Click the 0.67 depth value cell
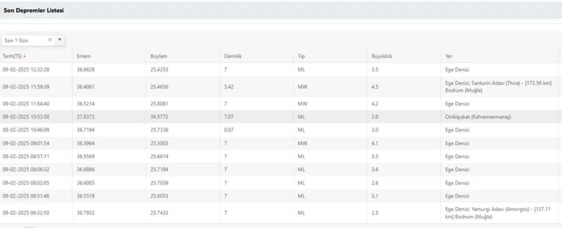This screenshot has width=562, height=228. tap(229, 130)
